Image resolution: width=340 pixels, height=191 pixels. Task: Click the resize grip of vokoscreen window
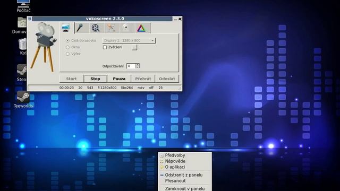[x=180, y=88]
